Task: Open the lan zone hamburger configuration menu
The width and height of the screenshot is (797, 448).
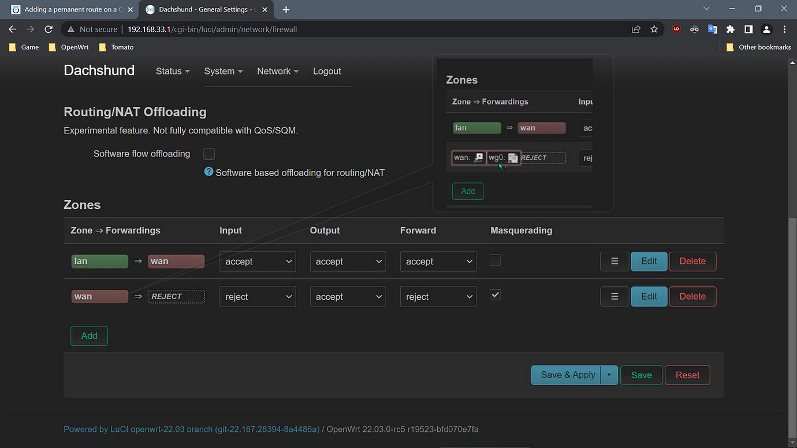Action: [x=614, y=261]
